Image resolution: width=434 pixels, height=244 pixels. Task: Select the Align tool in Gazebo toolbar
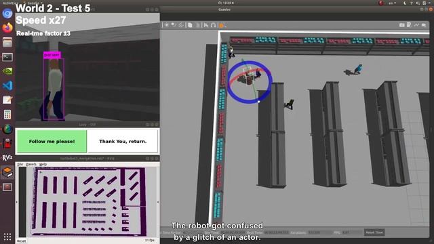pyautogui.click(x=206, y=25)
